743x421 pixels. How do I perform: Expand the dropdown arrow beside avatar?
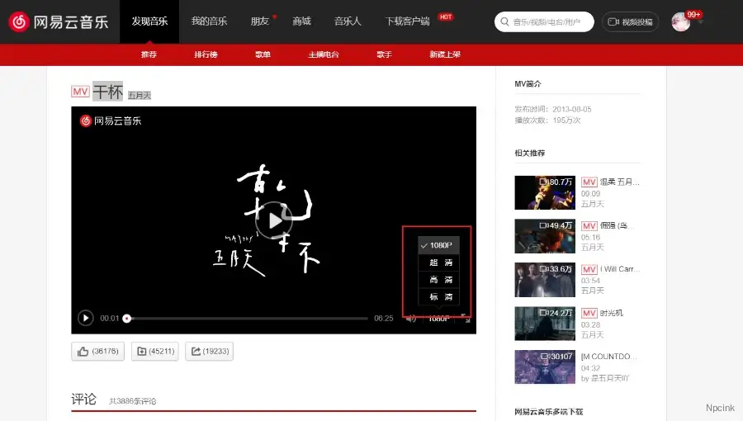point(700,22)
